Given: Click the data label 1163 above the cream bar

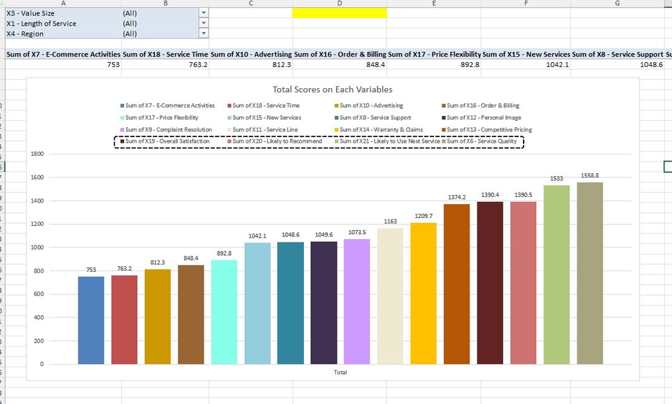Looking at the screenshot, I should pos(390,222).
